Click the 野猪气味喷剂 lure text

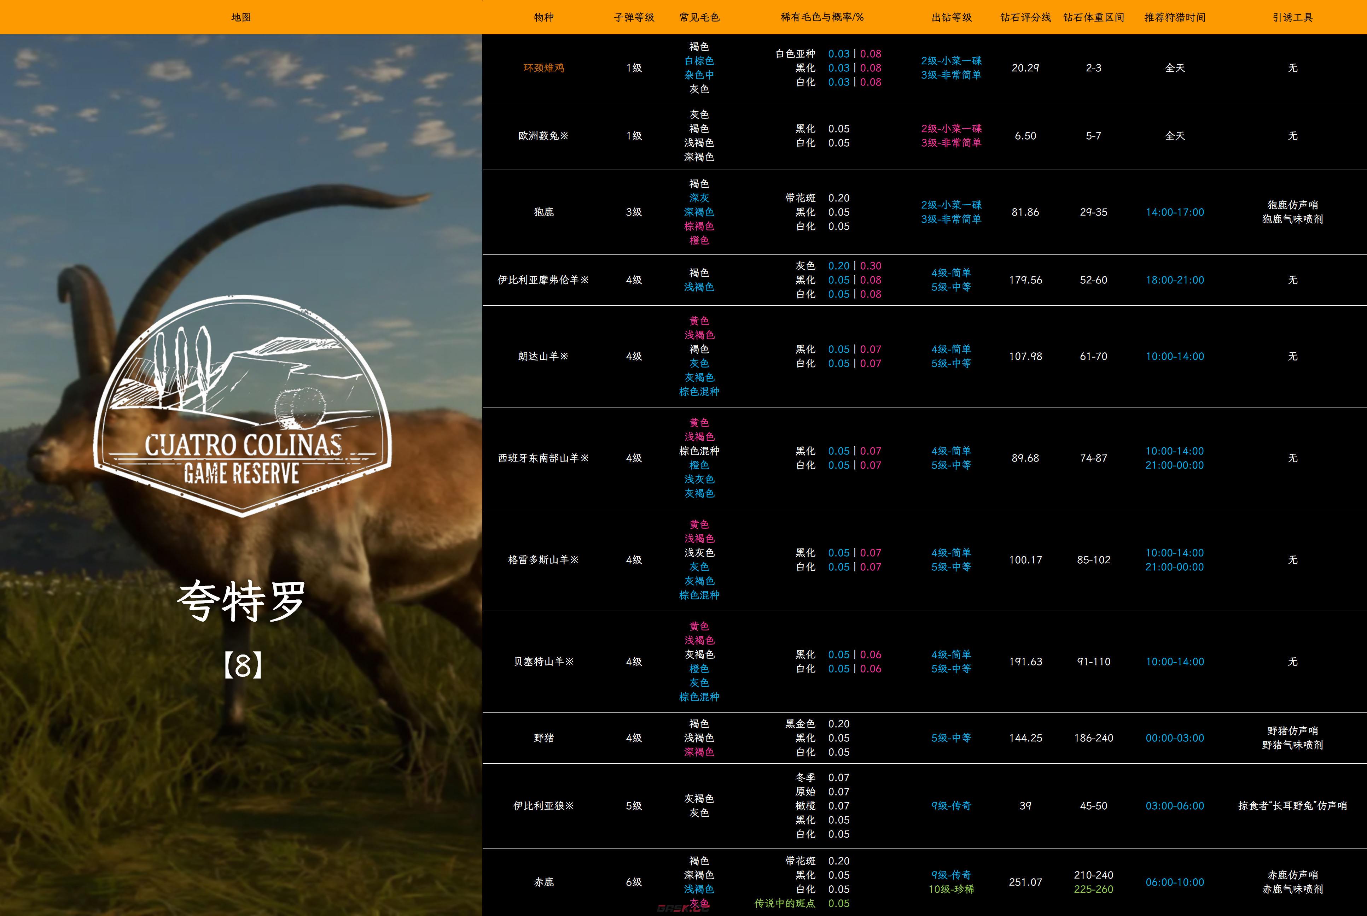(1292, 745)
